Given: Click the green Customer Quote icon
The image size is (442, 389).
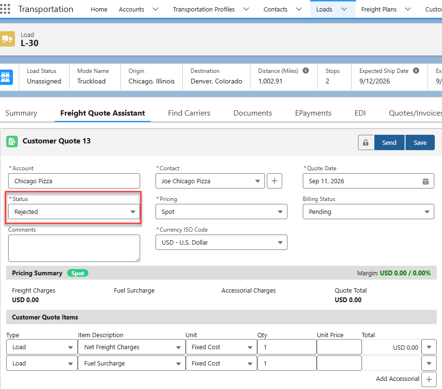Looking at the screenshot, I should (x=12, y=141).
